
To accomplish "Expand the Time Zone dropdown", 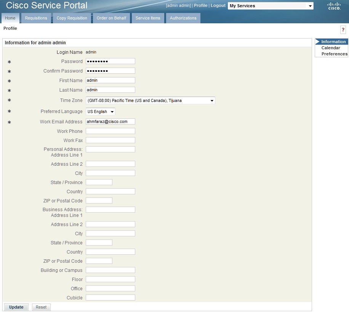I will point(150,100).
